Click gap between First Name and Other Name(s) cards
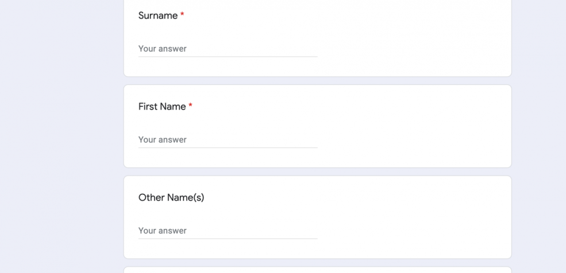 click(317, 171)
